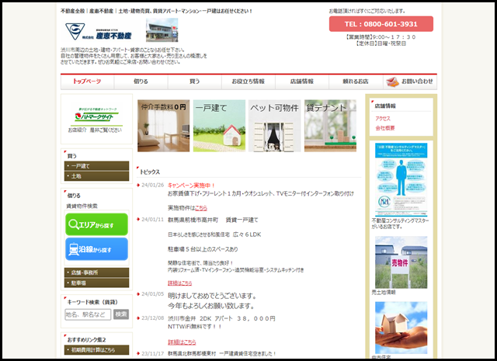Open 駐車場 in the 借りる sidebar

96,283
